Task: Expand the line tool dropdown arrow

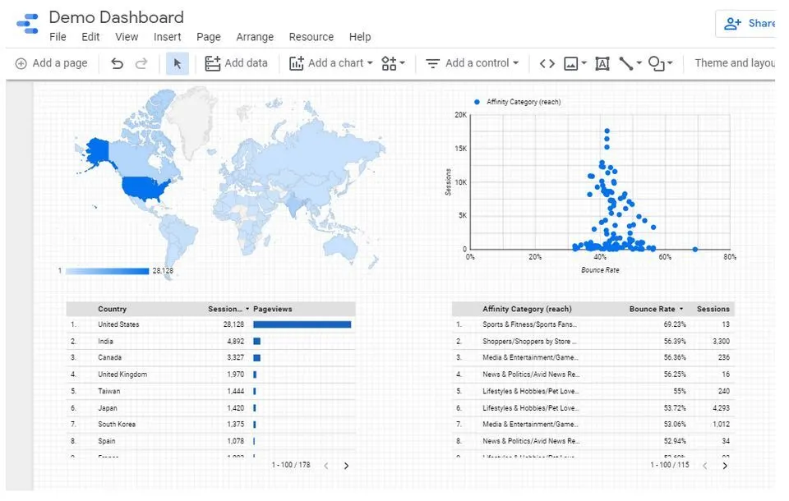Action: point(639,63)
